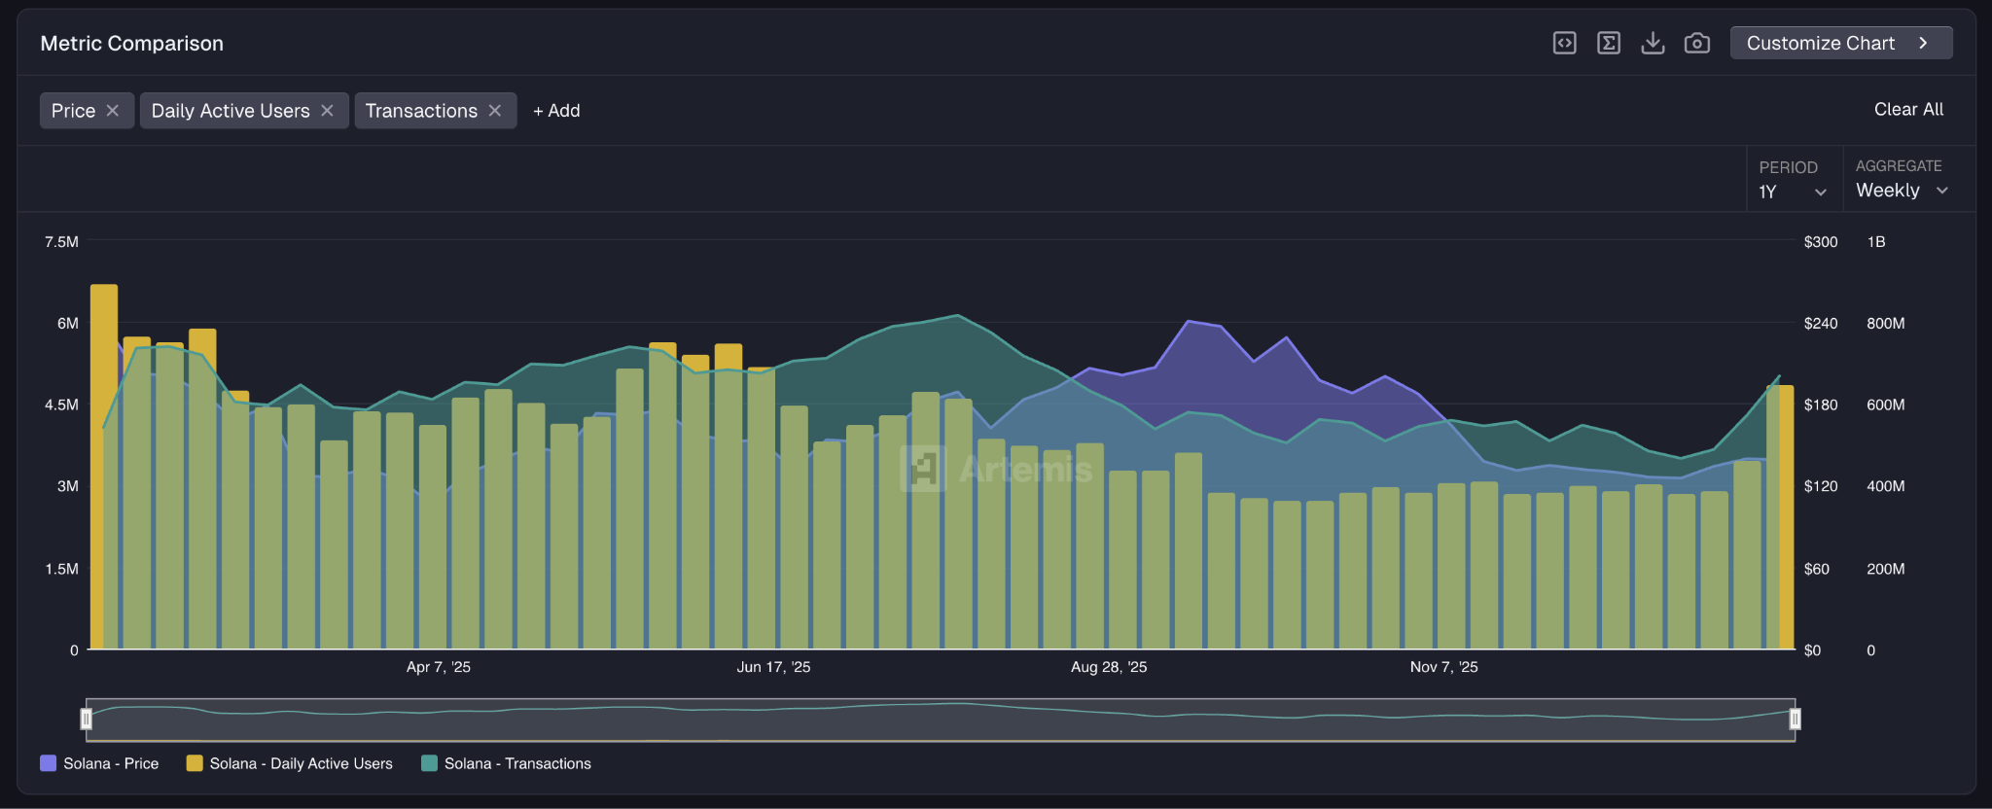This screenshot has width=1992, height=809.
Task: Remove the Daily Active Users chip
Action: click(x=328, y=111)
